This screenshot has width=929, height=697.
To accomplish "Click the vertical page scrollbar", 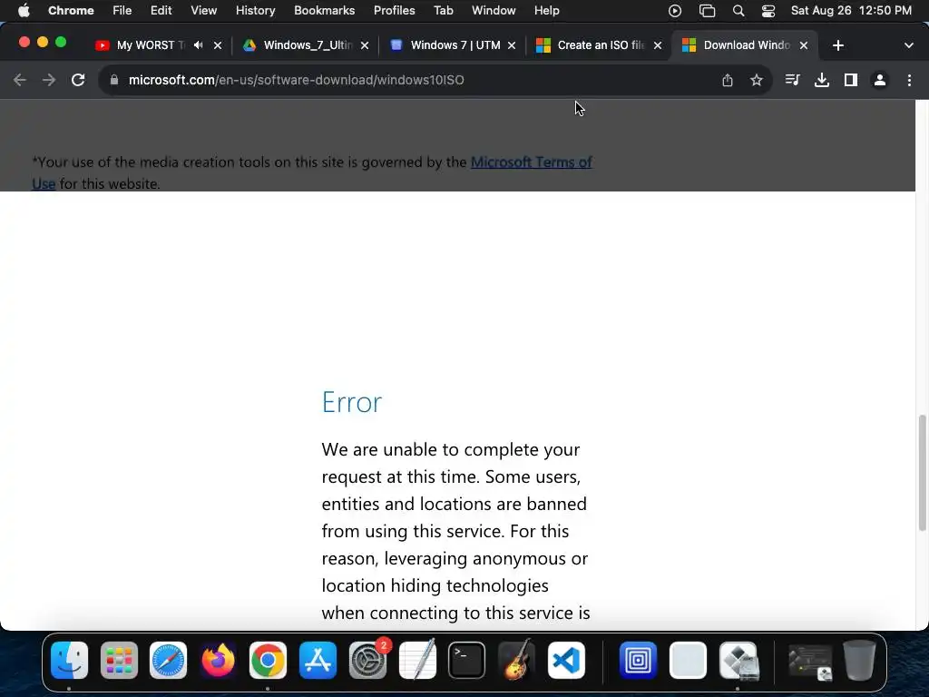I will pyautogui.click(x=922, y=472).
